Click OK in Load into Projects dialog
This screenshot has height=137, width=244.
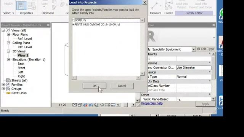click(95, 86)
